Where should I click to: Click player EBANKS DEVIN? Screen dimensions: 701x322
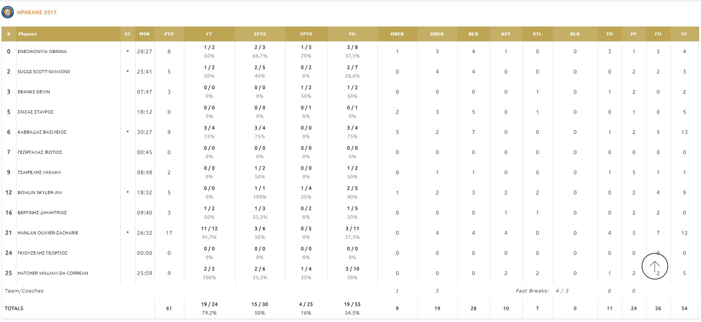(x=34, y=92)
